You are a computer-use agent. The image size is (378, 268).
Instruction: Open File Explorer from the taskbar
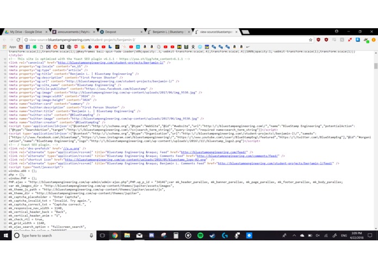click(127, 235)
